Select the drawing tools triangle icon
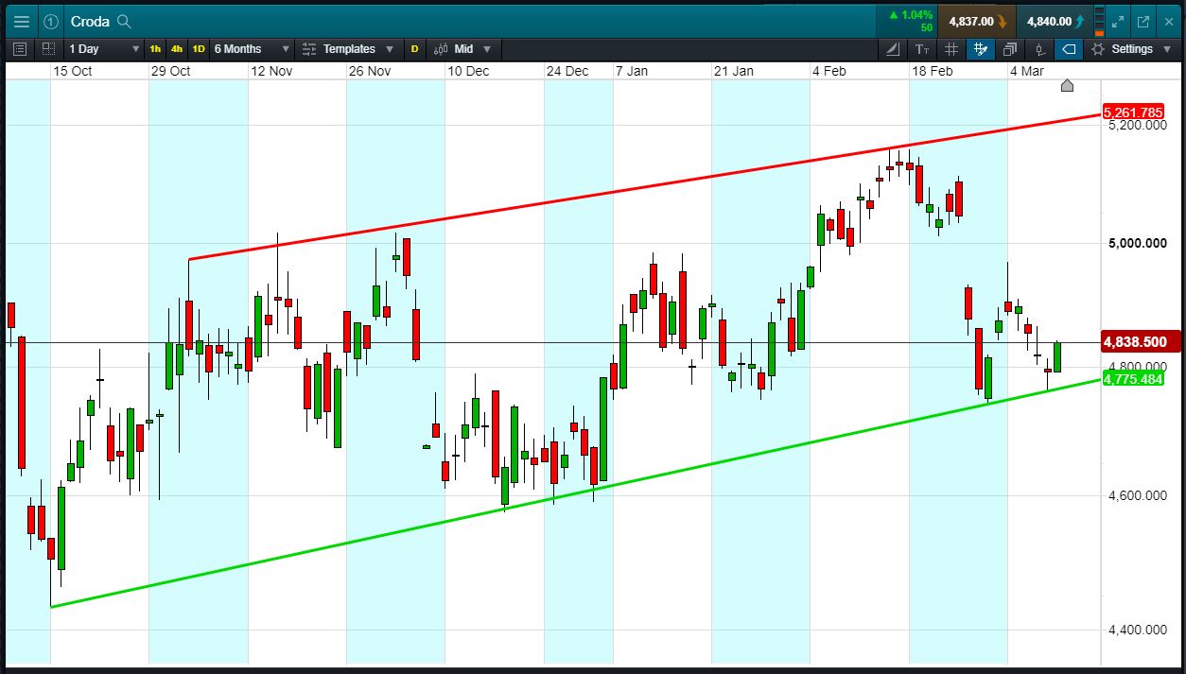 894,49
